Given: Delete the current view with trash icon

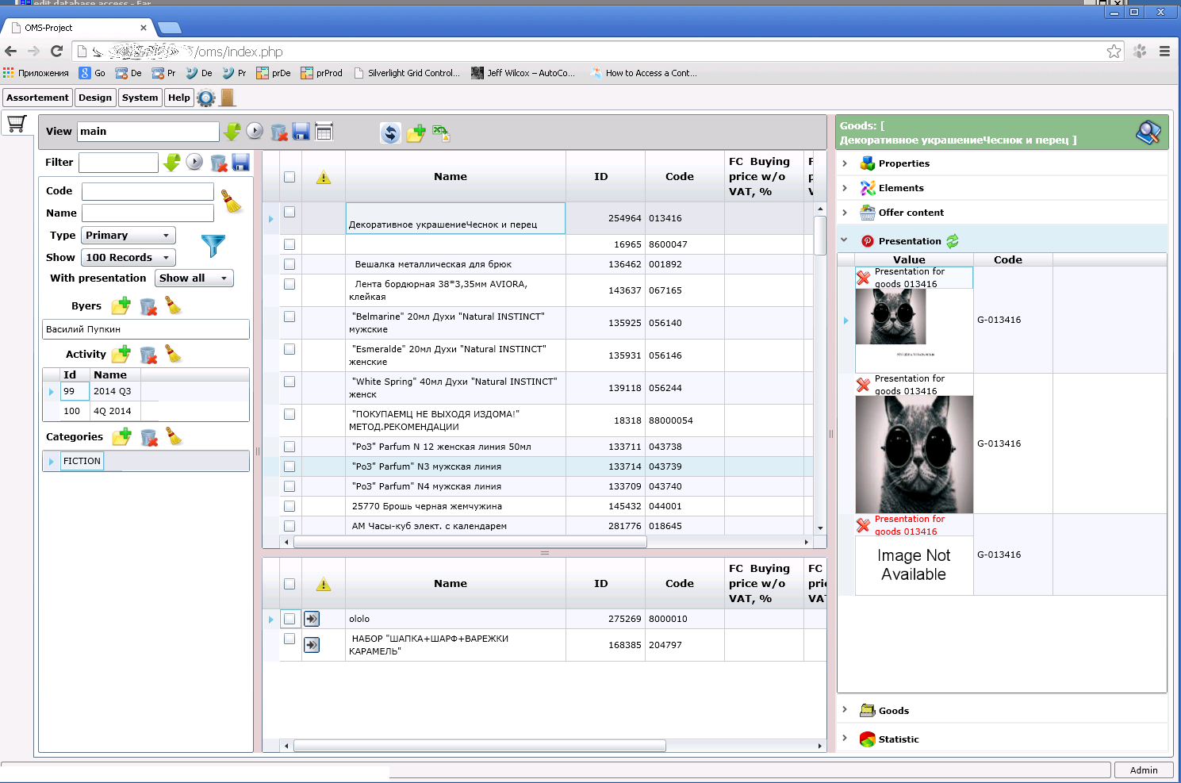Looking at the screenshot, I should (x=279, y=132).
